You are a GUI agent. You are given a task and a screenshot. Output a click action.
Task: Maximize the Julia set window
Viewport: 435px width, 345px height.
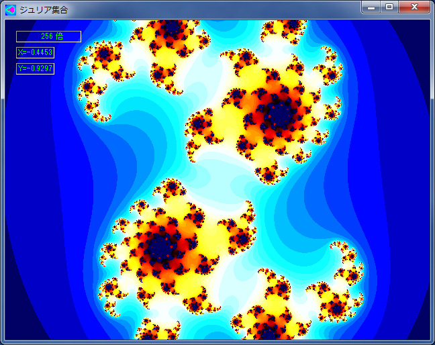pos(389,7)
